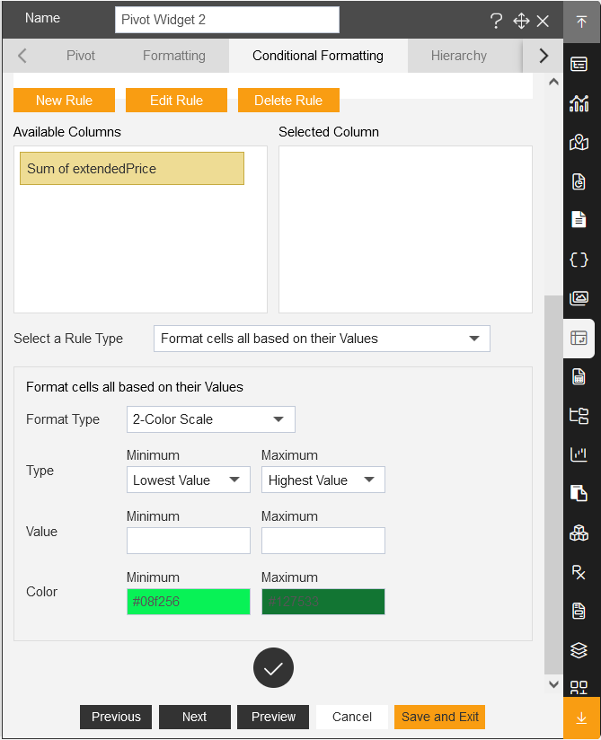The width and height of the screenshot is (601, 740).
Task: Click the minimum color swatch #08f256
Action: click(189, 602)
